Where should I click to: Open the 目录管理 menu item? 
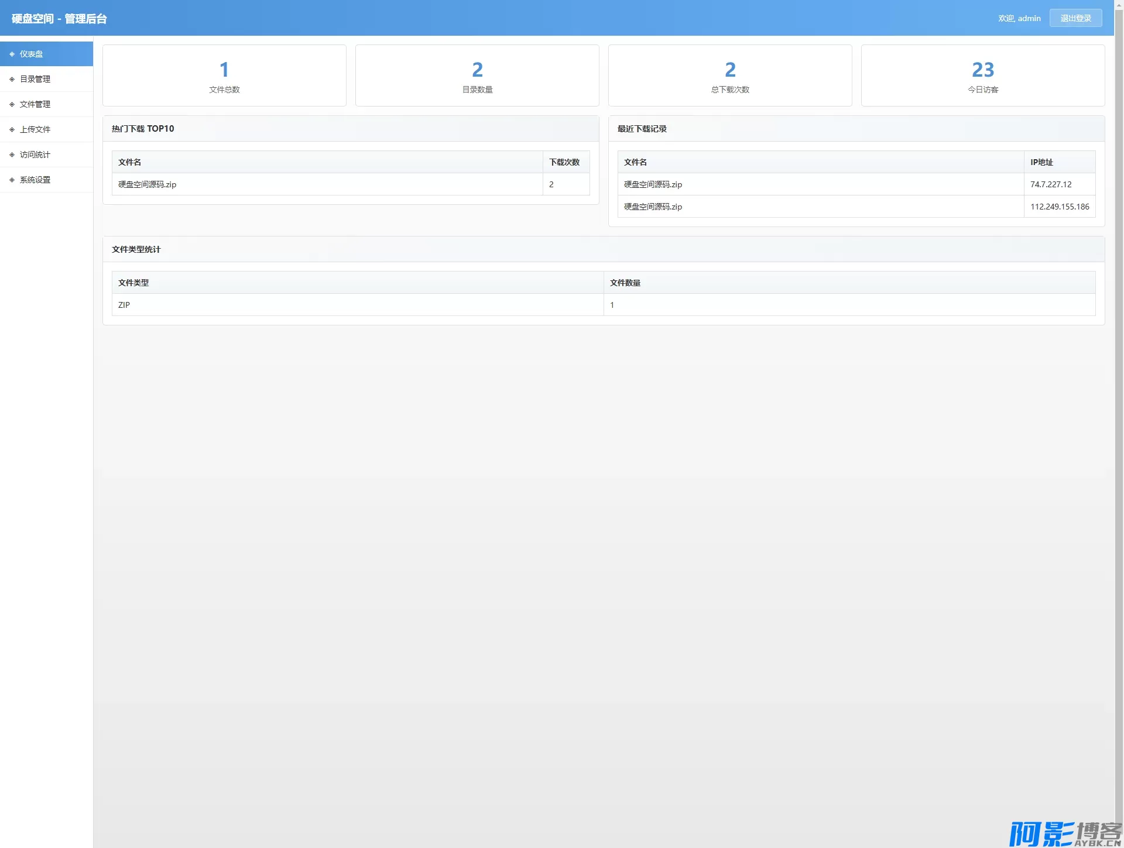tap(35, 79)
